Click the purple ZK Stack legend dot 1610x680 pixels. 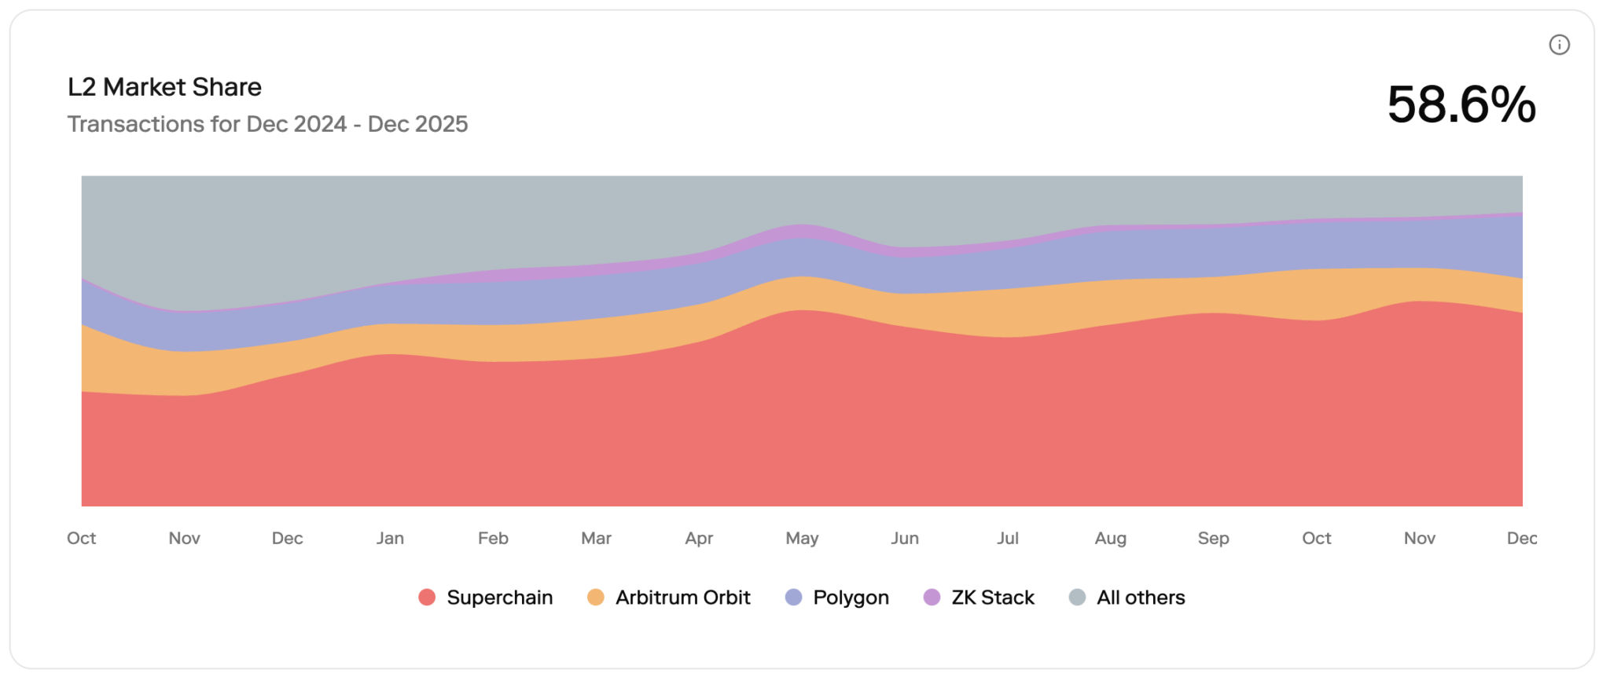coord(932,598)
